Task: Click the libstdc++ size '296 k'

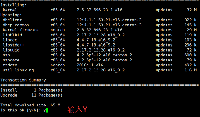Action: (190, 45)
